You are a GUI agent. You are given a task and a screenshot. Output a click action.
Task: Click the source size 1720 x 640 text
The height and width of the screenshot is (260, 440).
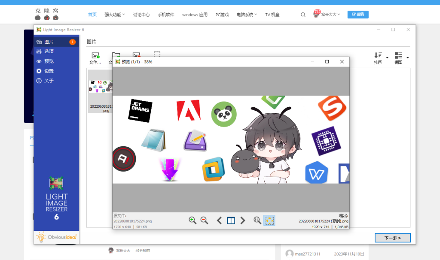pos(122,227)
